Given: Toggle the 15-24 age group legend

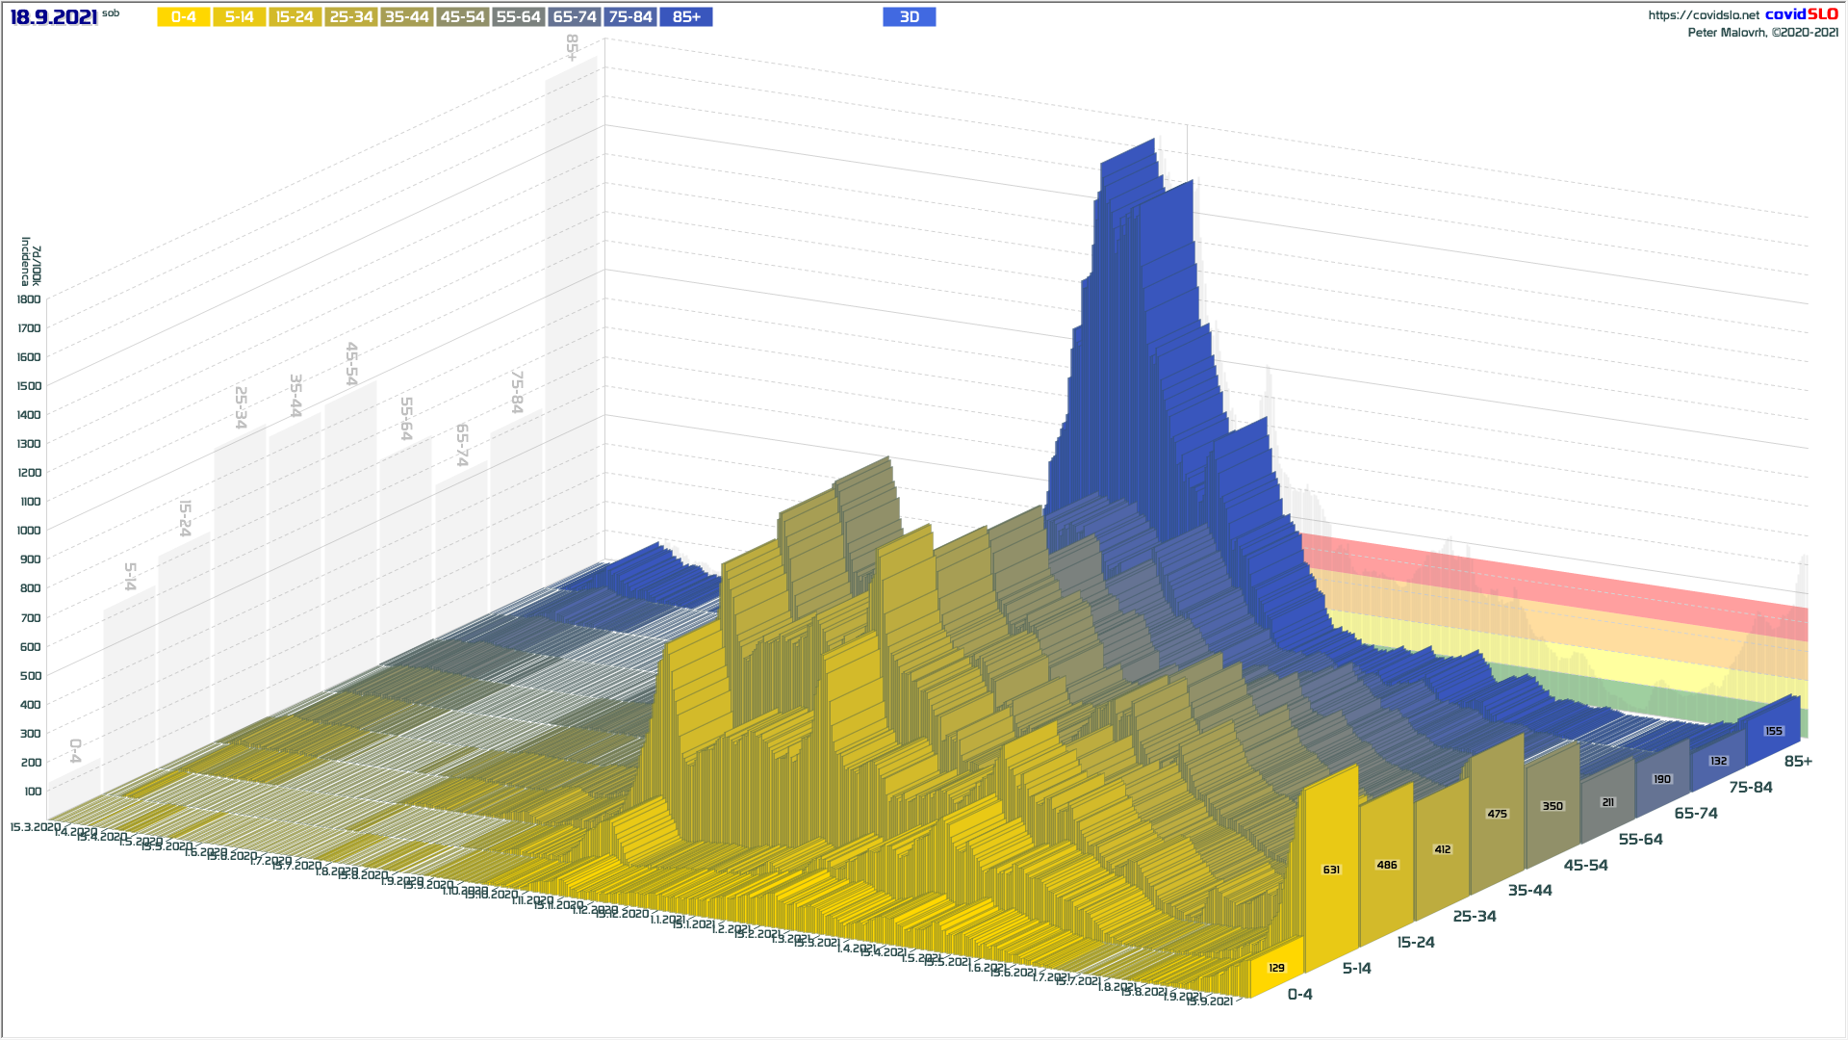Looking at the screenshot, I should [x=295, y=17].
